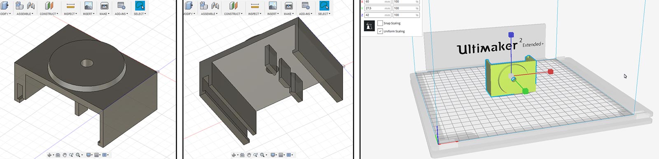Image resolution: width=659 pixels, height=159 pixels.
Task: Click X scale percent field in Cura
Action: click(x=406, y=2)
